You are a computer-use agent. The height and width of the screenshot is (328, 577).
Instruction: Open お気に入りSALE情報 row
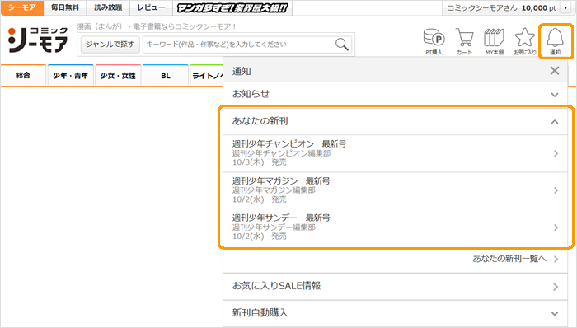(395, 286)
